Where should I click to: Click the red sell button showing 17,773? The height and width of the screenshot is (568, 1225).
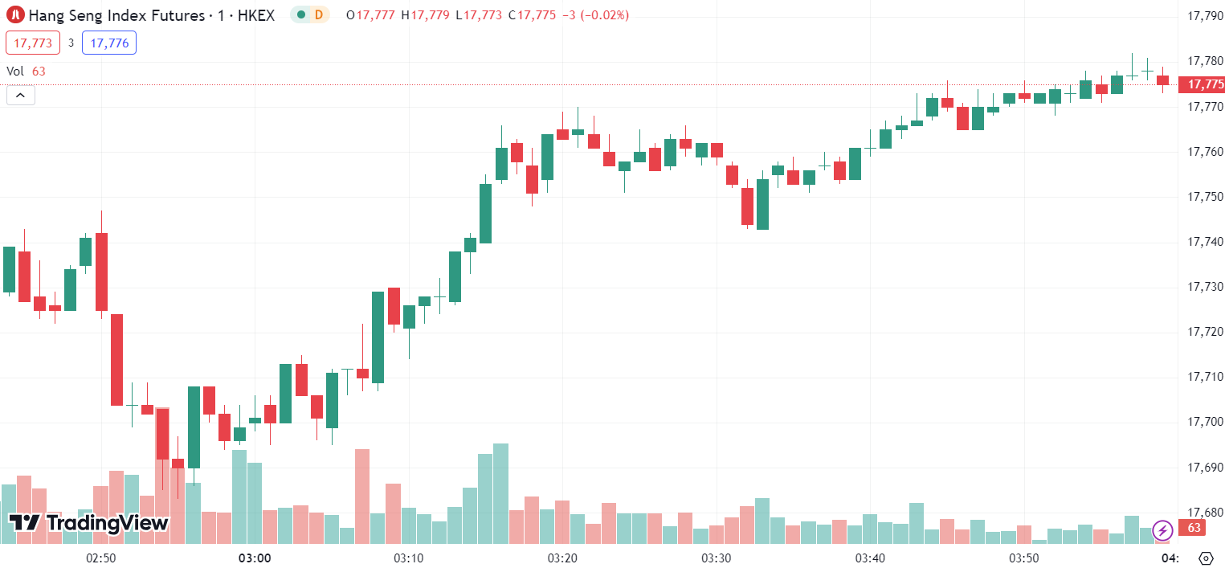pos(32,42)
